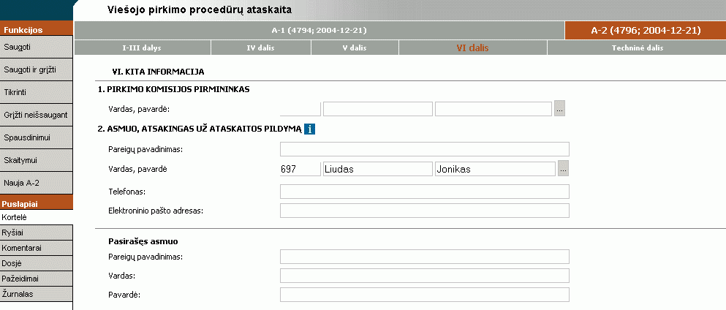This screenshot has width=726, height=310.
Task: Open lookup button for commission chairman name
Action: pyautogui.click(x=560, y=109)
